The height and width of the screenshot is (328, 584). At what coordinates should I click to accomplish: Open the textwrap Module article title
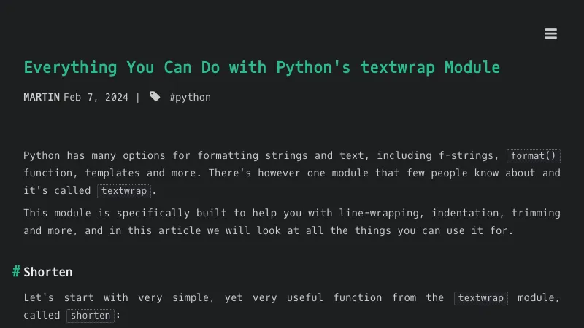[x=261, y=68]
